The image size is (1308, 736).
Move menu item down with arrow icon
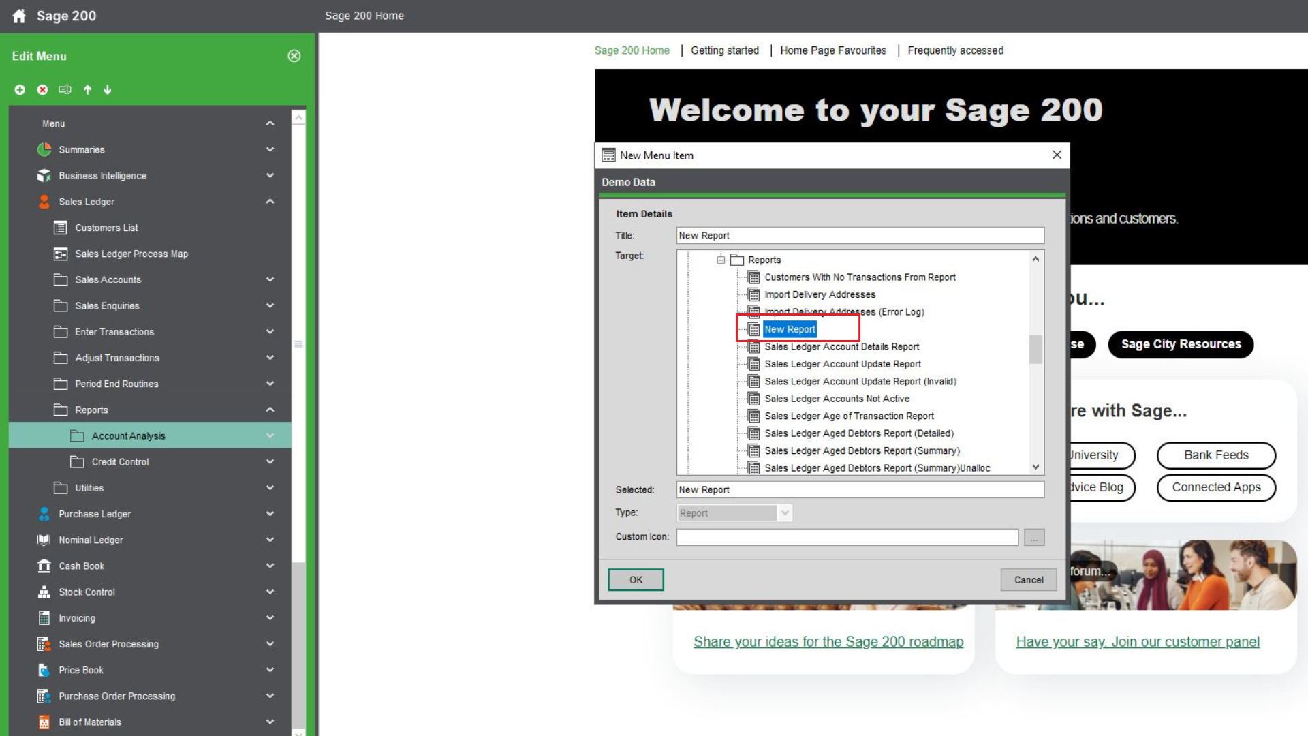click(108, 89)
